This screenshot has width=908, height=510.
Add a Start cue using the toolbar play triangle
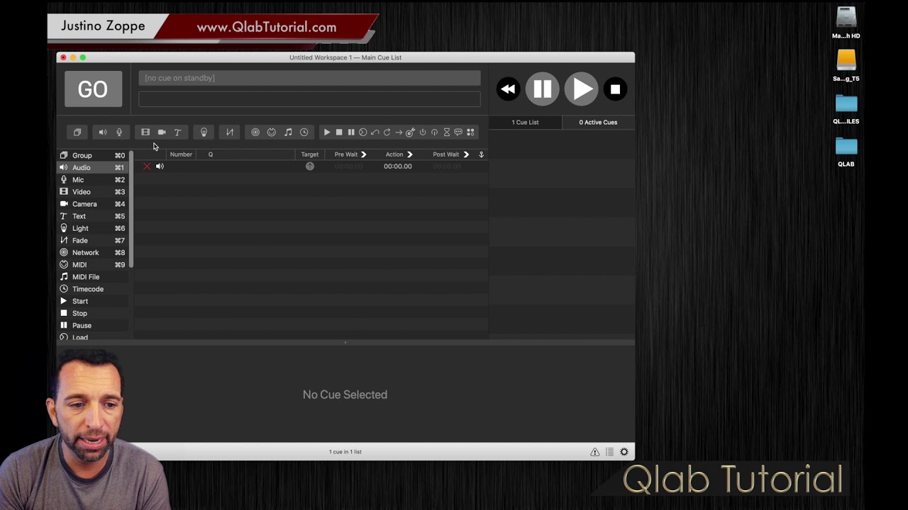pos(327,132)
